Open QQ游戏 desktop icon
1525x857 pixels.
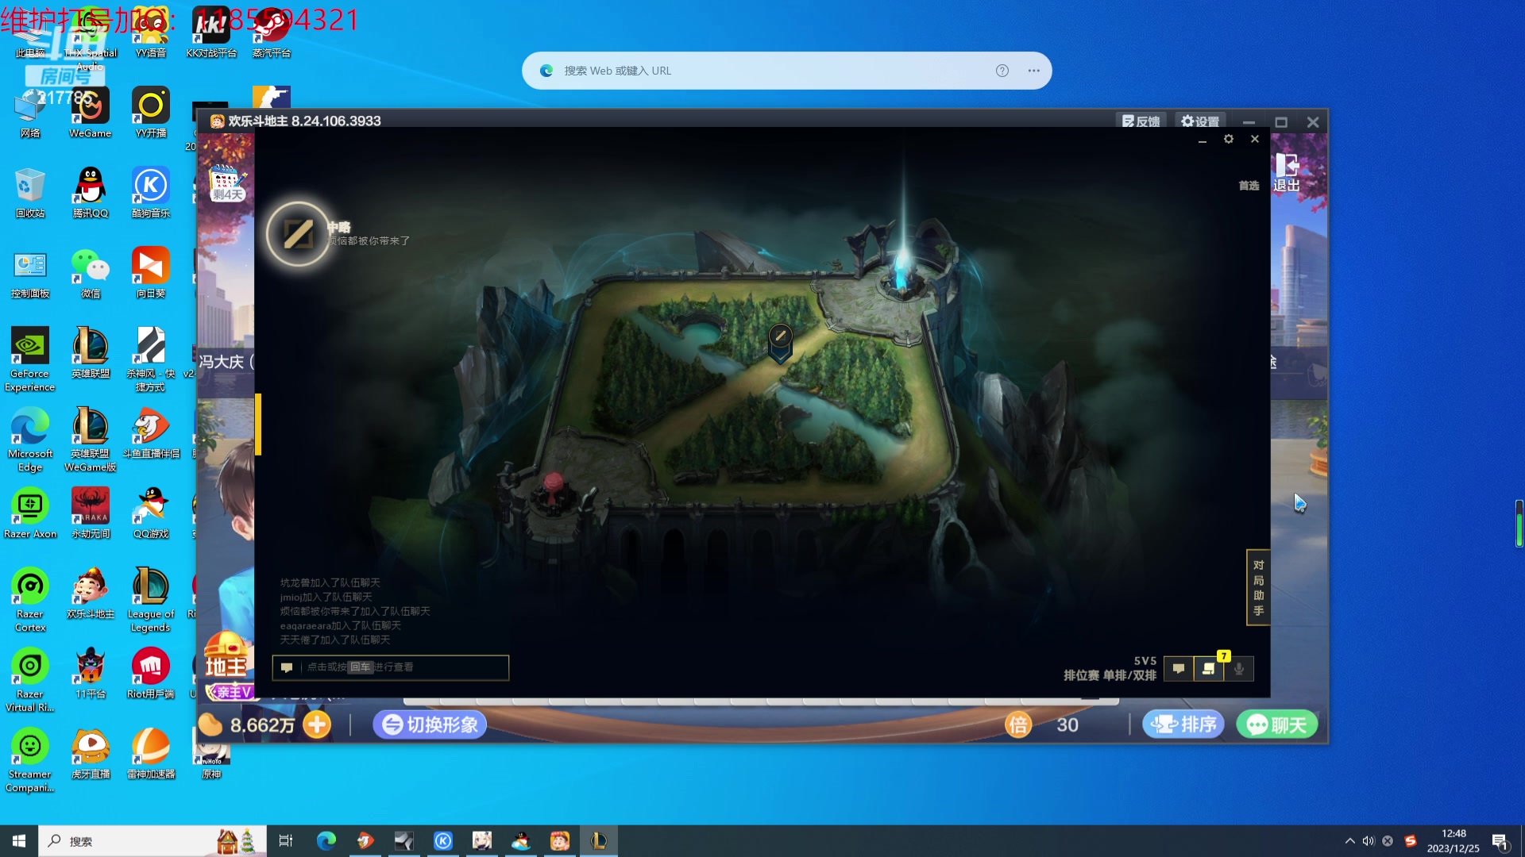[151, 513]
